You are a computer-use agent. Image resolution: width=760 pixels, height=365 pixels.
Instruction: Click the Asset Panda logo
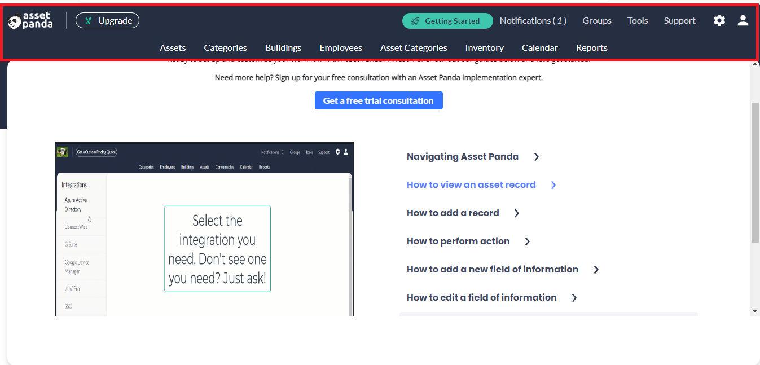[x=30, y=21]
